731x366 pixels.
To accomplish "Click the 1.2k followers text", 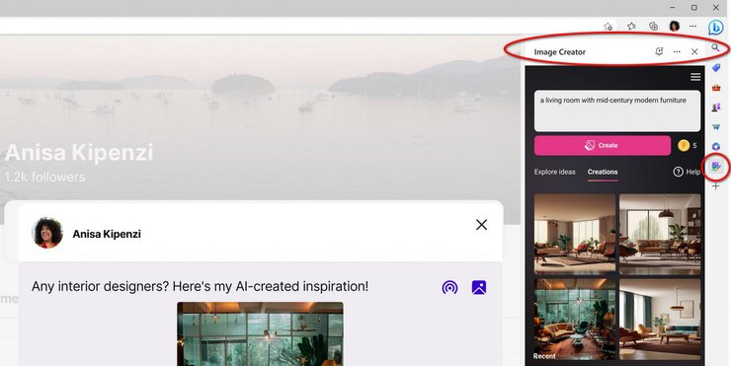I will click(44, 178).
